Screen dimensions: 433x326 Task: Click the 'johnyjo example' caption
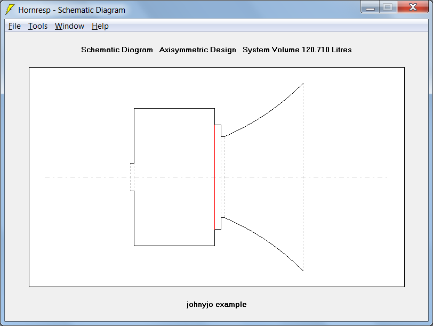tap(217, 305)
